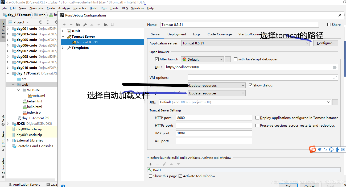This screenshot has width=346, height=187.
Task: Toggle Share checkbox
Action: [x=329, y=25]
